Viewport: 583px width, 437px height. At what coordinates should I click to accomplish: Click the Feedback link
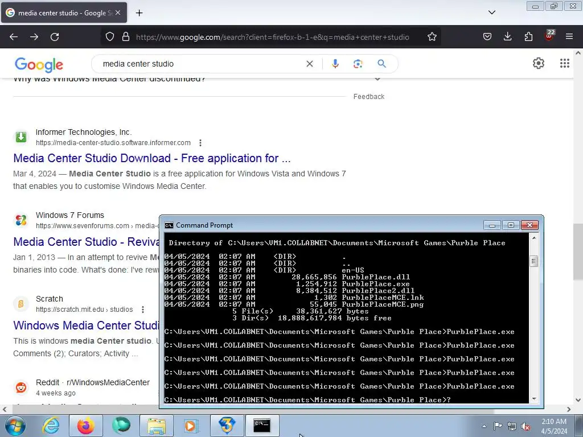point(368,97)
